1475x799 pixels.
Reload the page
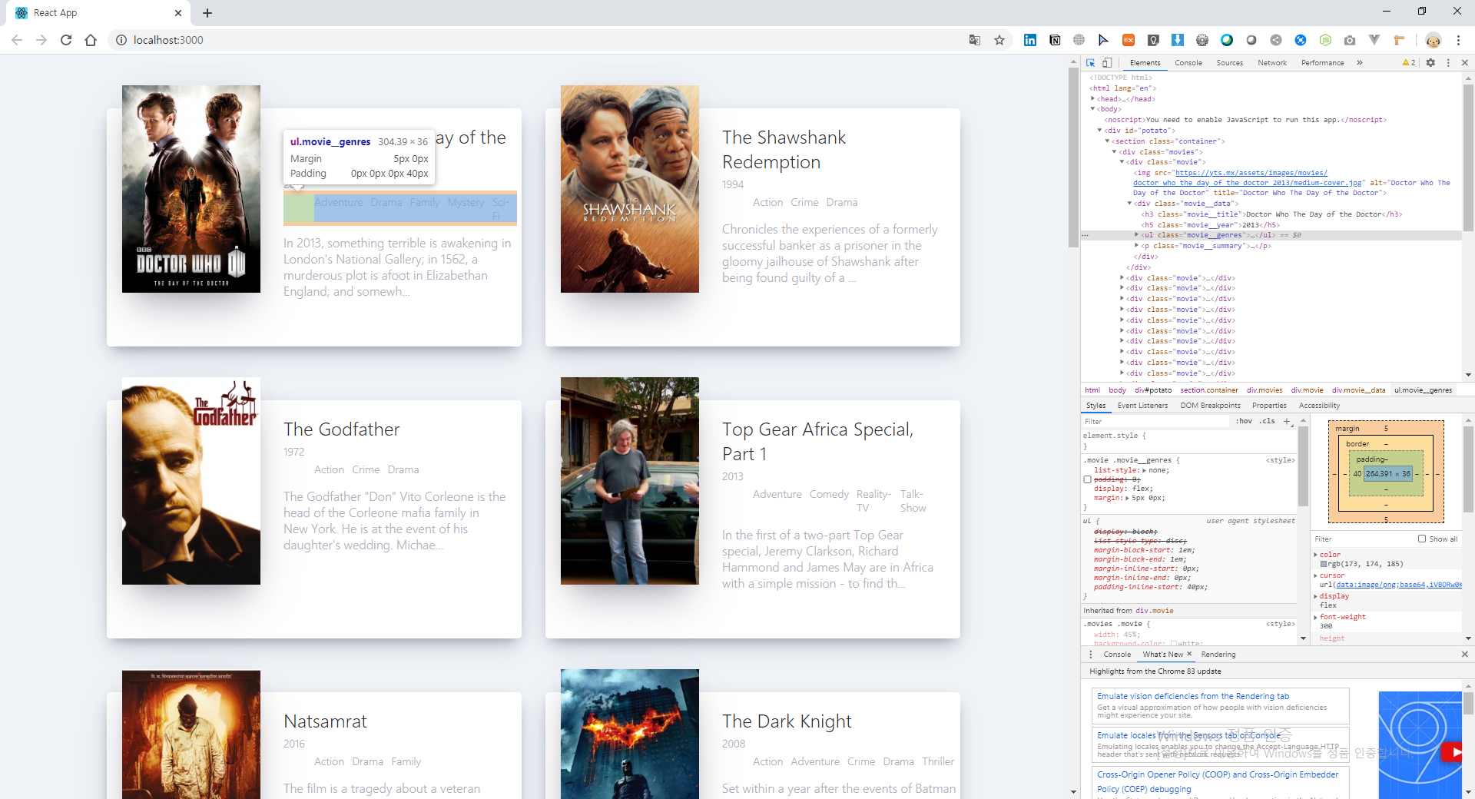(x=66, y=40)
